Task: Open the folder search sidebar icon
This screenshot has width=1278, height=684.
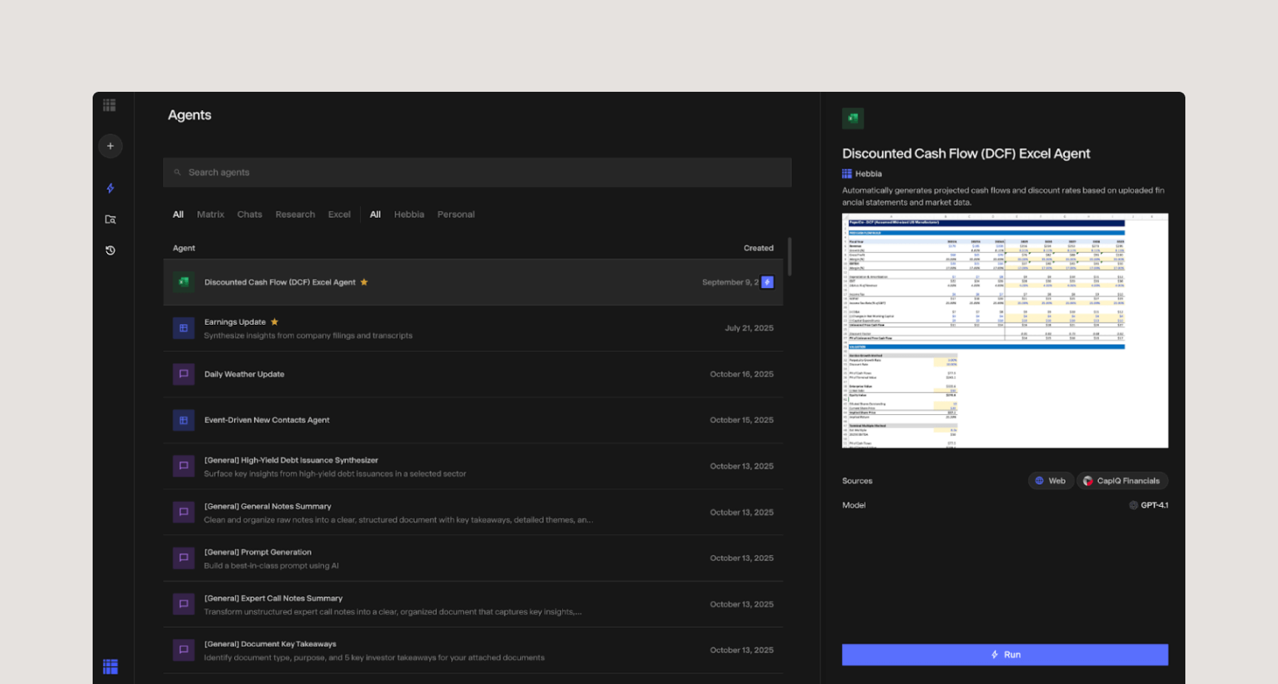Action: 110,219
